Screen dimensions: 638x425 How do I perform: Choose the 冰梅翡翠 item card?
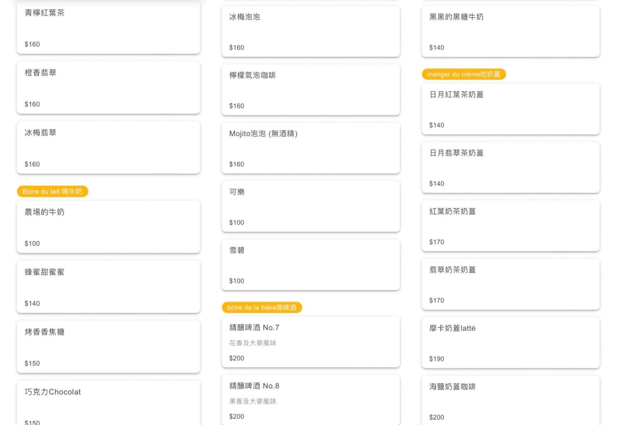pyautogui.click(x=108, y=147)
